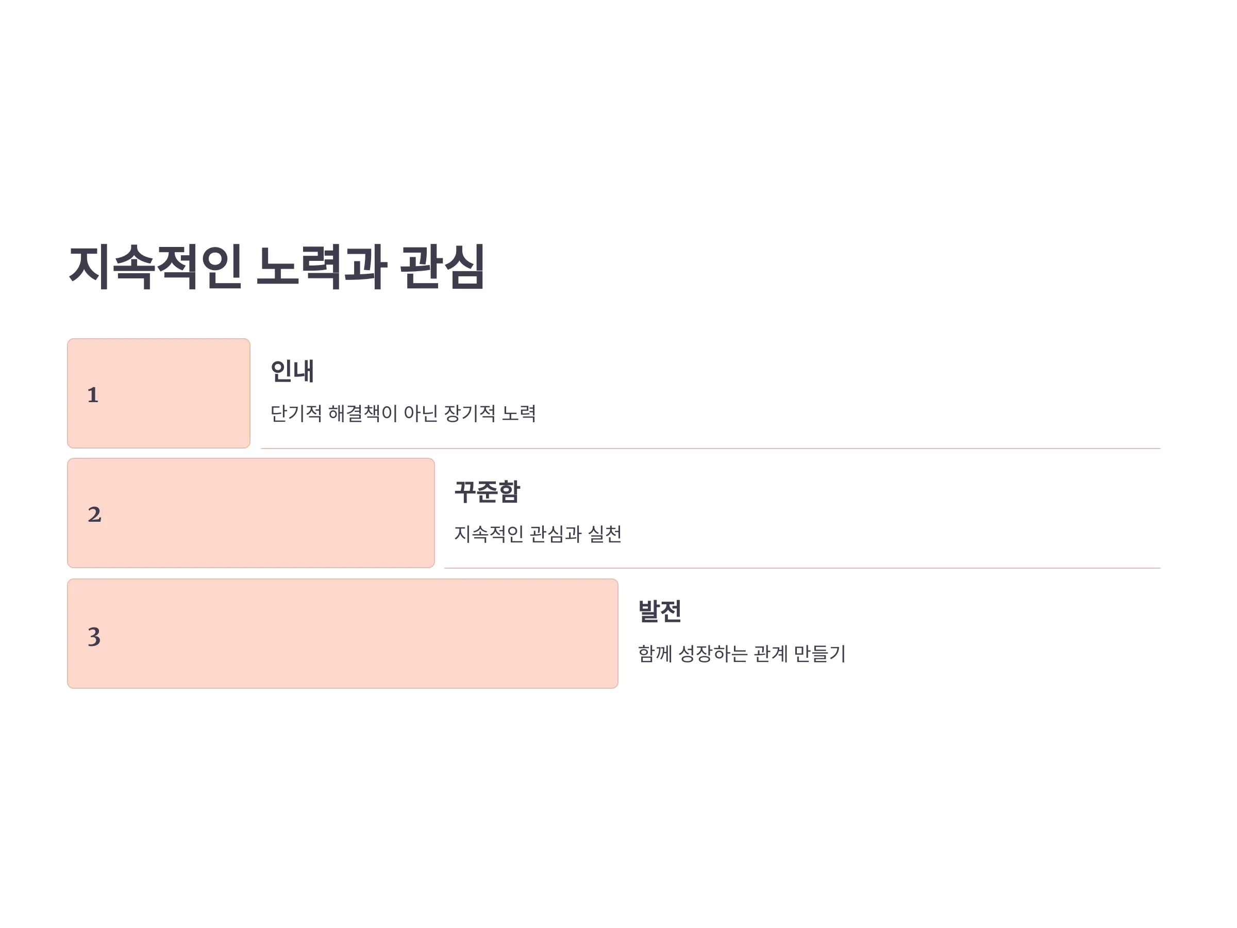Select the text 지속적인 관심과 실천
Viewport: 1237px width, 928px height.
tap(538, 534)
